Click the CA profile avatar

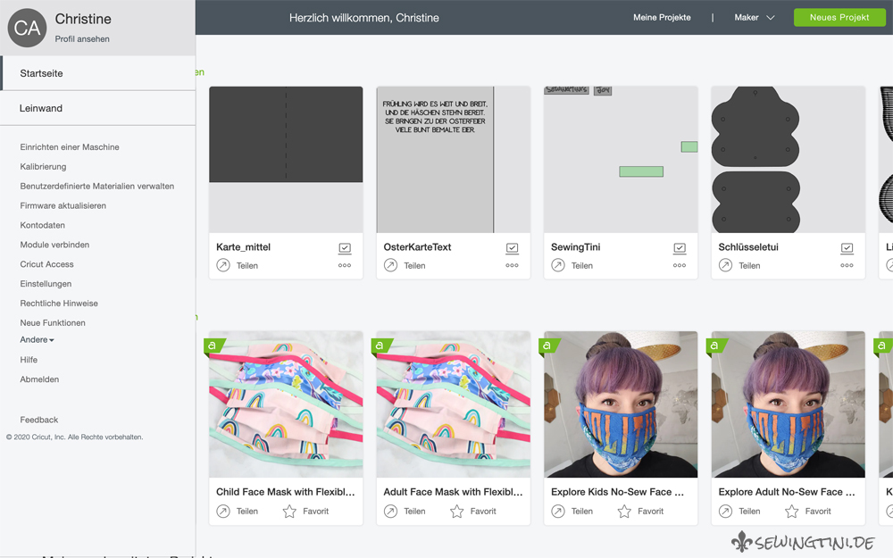27,28
